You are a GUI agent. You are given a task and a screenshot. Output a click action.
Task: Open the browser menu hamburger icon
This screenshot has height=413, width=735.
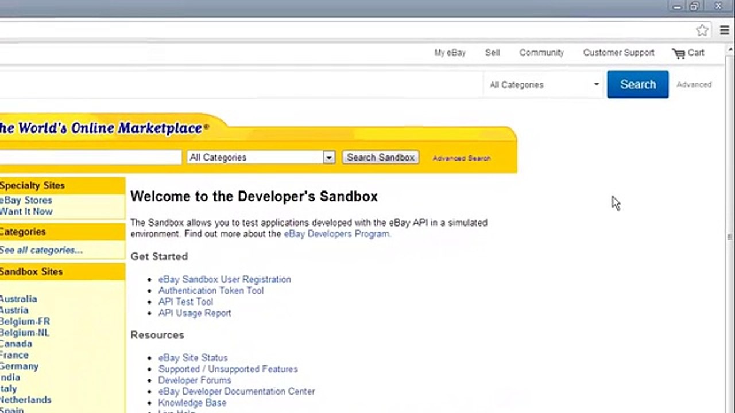(x=724, y=30)
